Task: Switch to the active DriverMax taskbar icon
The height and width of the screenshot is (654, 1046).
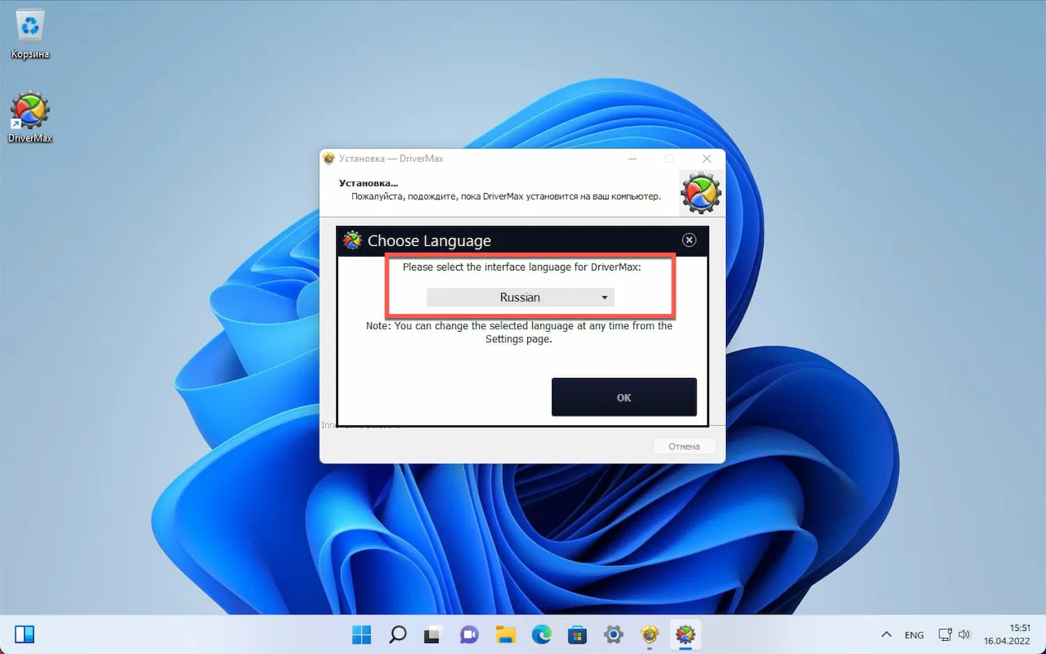Action: [x=685, y=634]
